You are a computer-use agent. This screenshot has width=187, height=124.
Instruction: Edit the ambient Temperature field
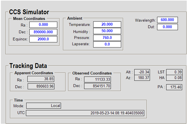[107, 24]
